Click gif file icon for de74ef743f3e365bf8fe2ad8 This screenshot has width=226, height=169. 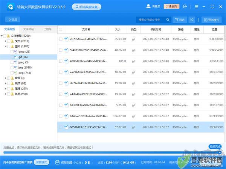66,83
